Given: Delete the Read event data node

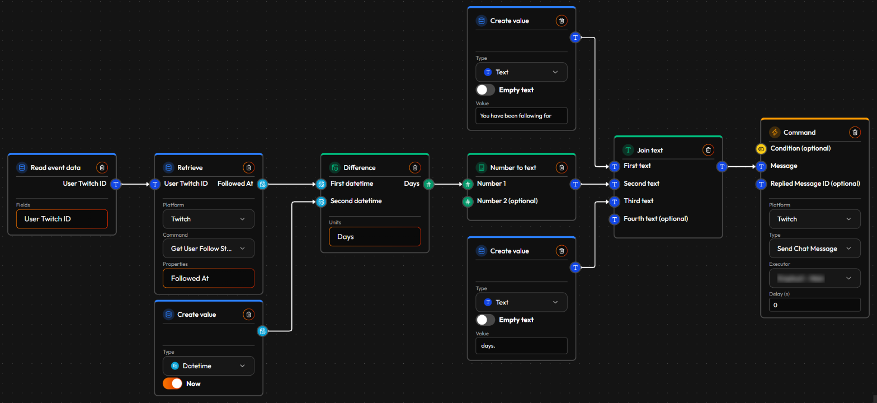Looking at the screenshot, I should (101, 167).
